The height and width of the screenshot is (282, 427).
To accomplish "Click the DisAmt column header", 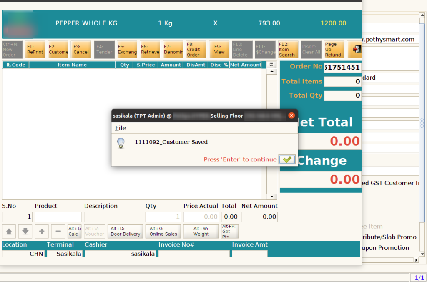I will pos(196,65).
